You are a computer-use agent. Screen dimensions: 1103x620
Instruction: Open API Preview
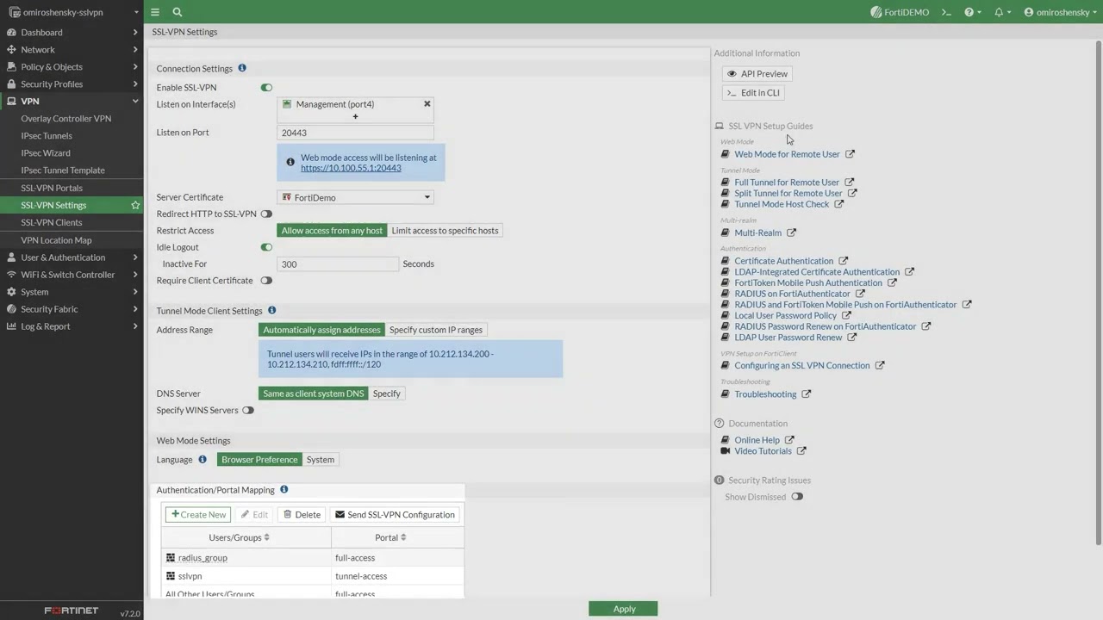tap(757, 73)
